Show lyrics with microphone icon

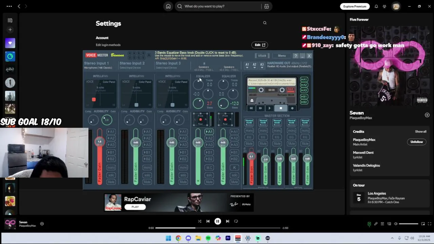click(376, 224)
